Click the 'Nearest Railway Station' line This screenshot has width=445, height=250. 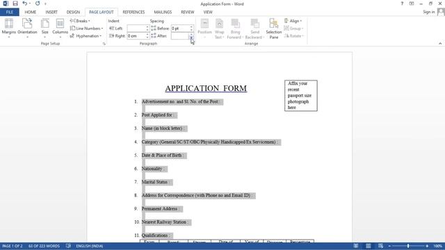point(165,222)
